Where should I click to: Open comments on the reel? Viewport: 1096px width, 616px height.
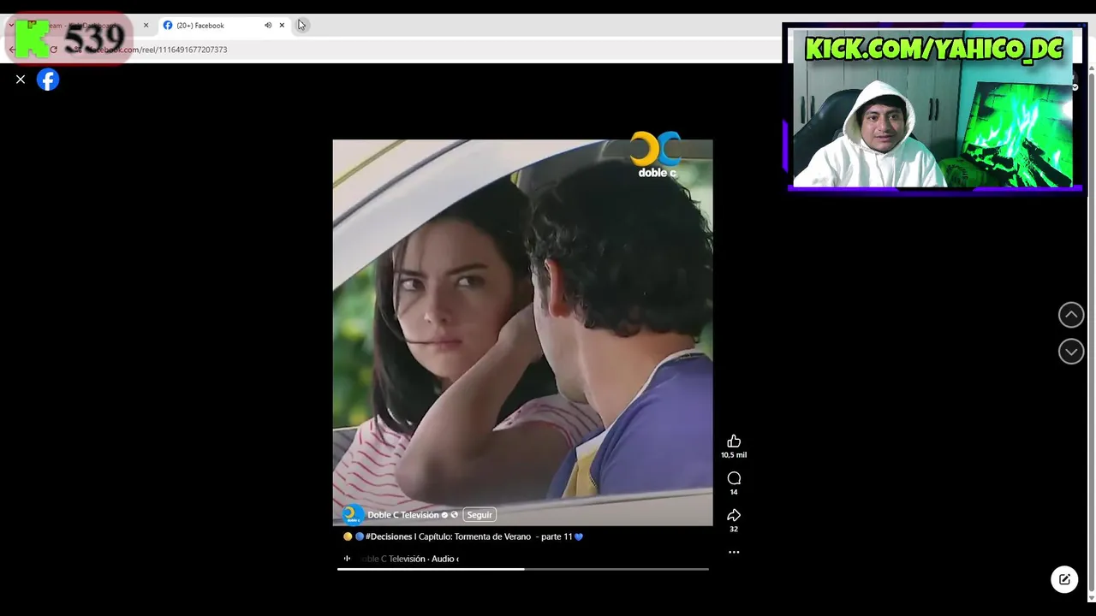(734, 478)
